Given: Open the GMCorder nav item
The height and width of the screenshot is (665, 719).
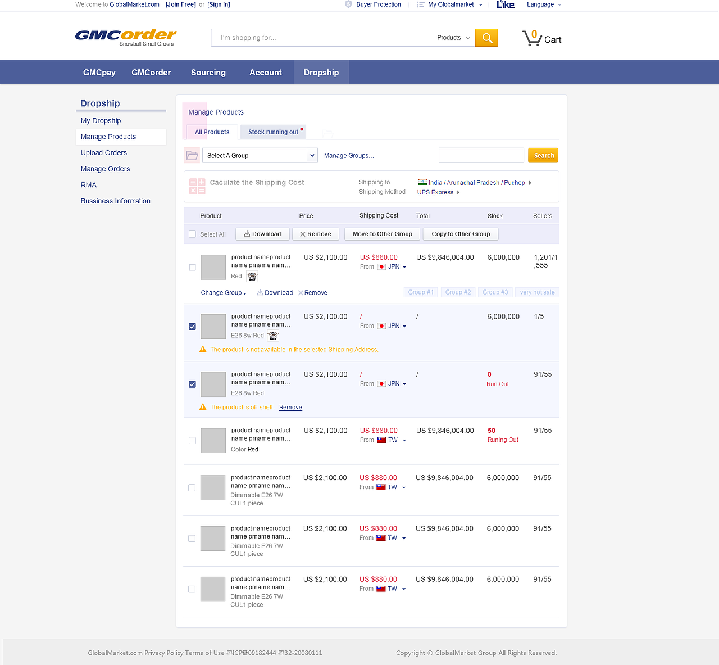Looking at the screenshot, I should 151,73.
